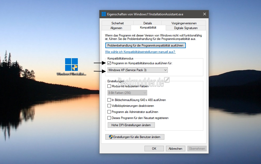
Task: Click Hohe DPI-Einstellungen ändern button
Action: (x=131, y=125)
